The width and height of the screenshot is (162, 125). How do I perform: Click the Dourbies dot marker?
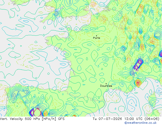coord(106,84)
